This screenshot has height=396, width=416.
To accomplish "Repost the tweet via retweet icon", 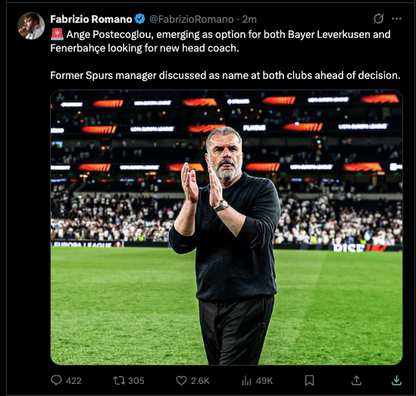I will tap(119, 380).
